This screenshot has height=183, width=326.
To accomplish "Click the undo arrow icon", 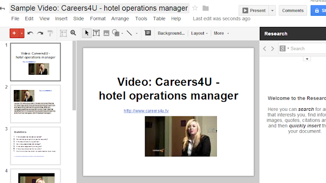I will click(x=31, y=33).
